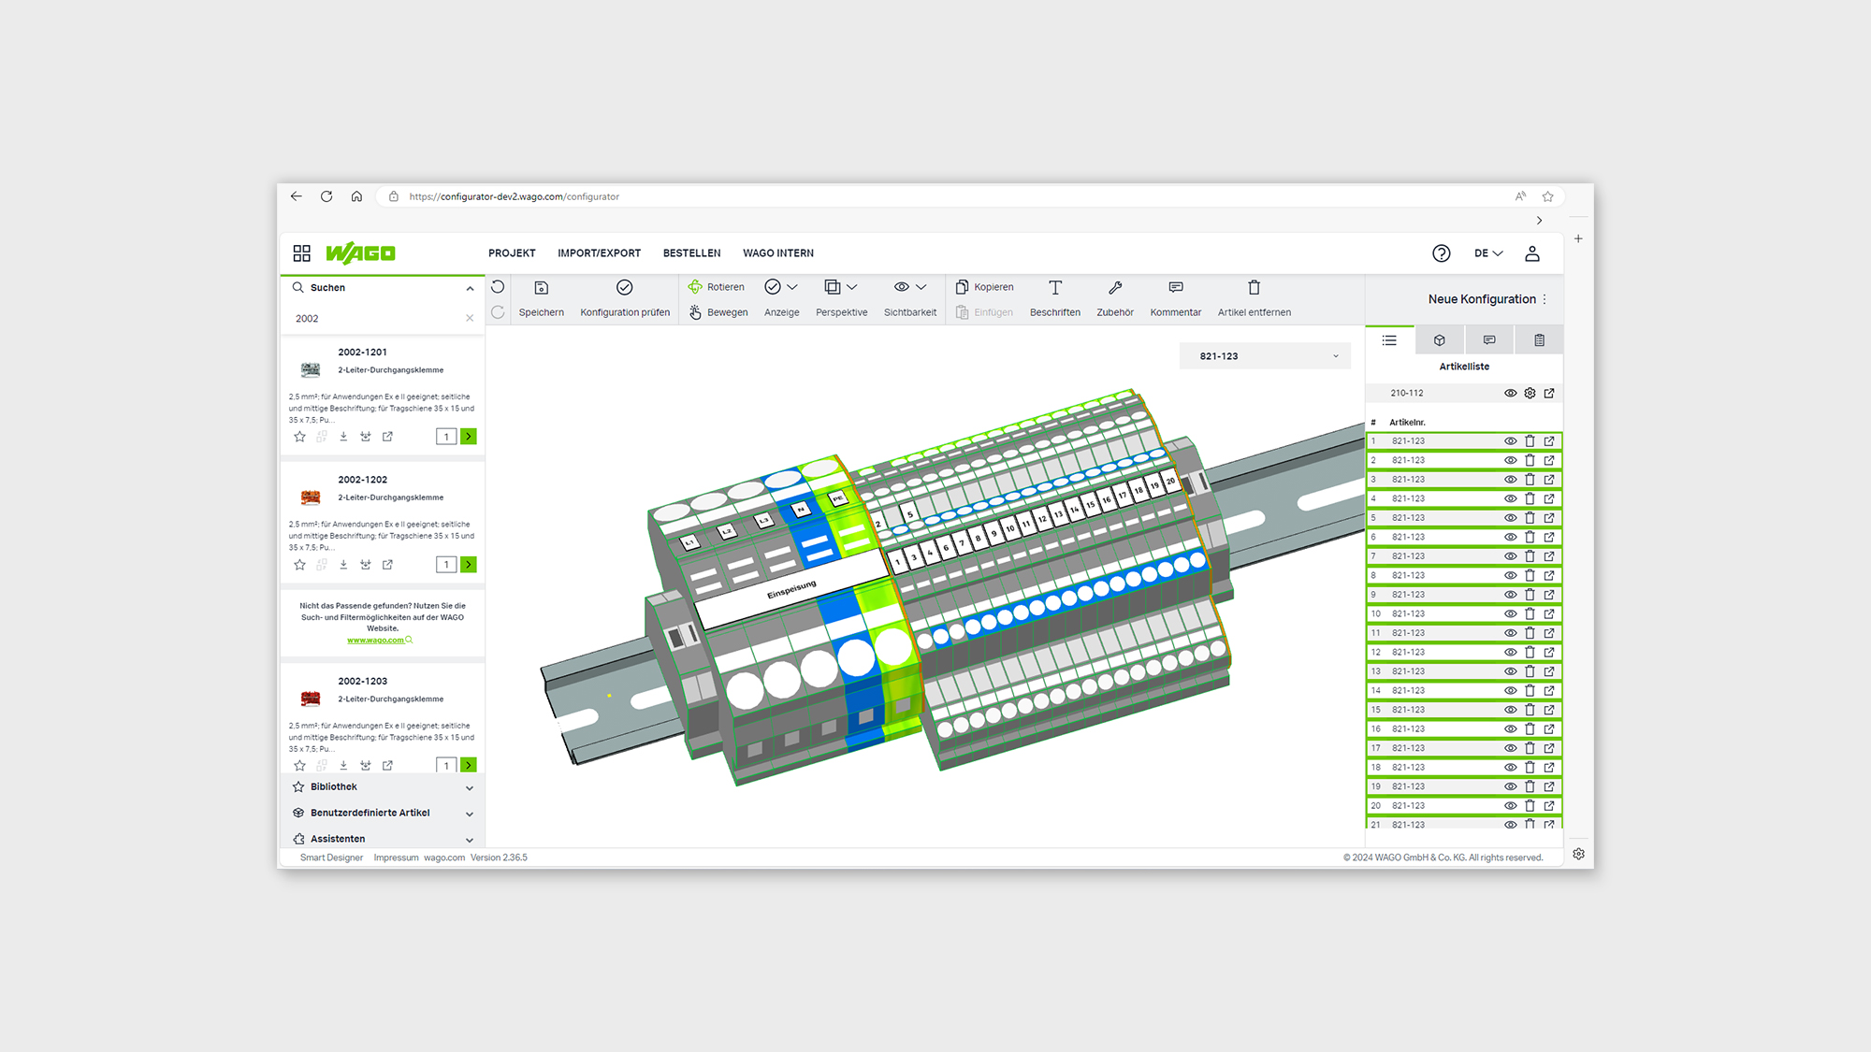Undo the last action
The image size is (1871, 1052).
click(x=498, y=287)
